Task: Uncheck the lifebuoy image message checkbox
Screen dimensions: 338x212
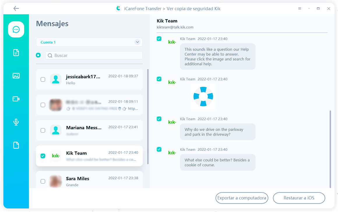Action: (x=159, y=79)
